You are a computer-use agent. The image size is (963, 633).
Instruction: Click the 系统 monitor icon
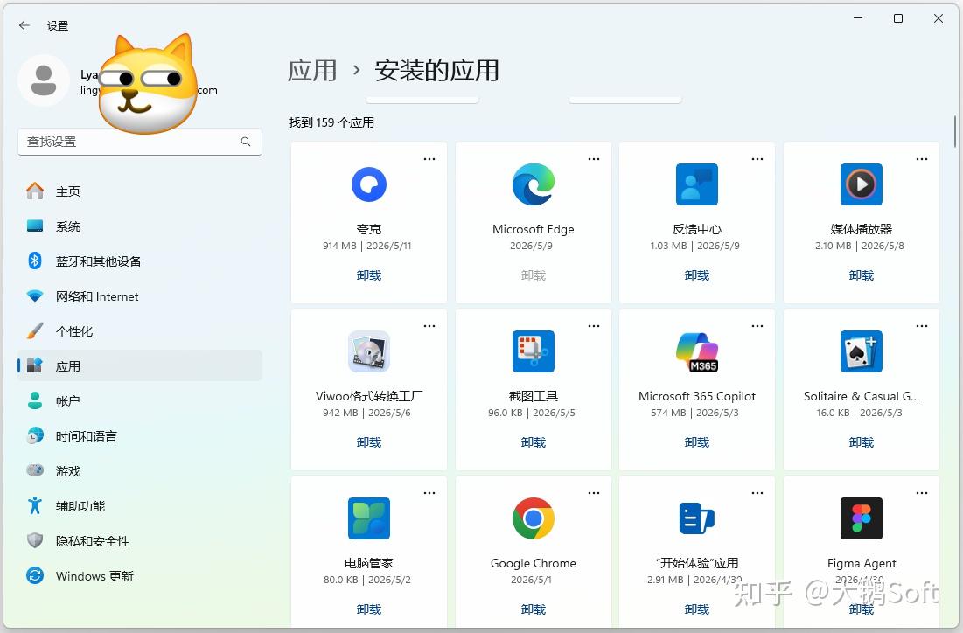coord(35,226)
